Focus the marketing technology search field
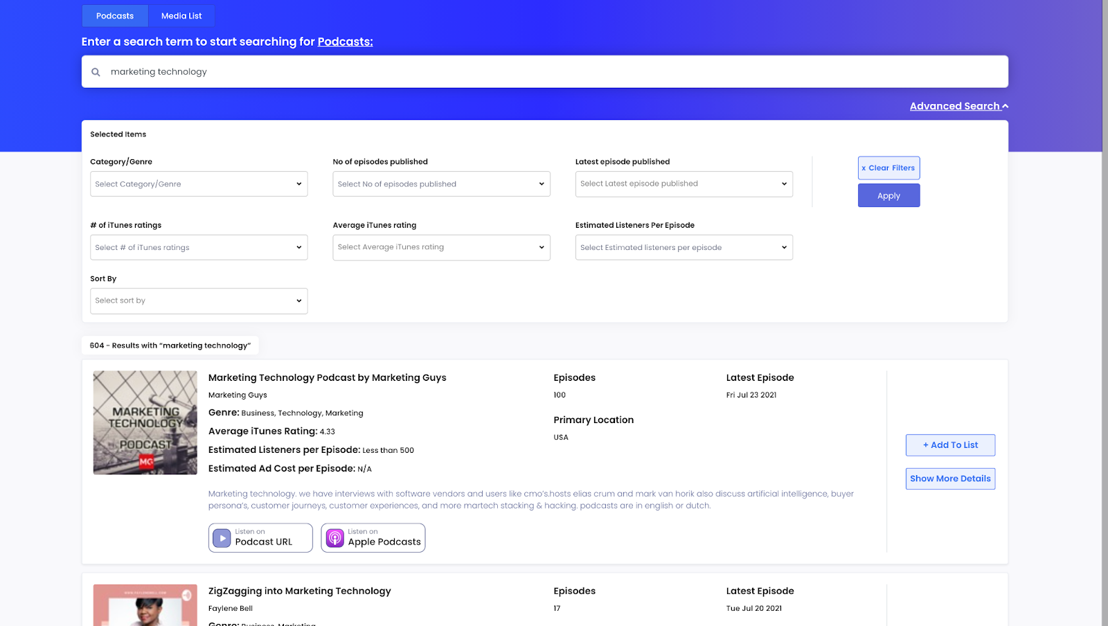 [x=545, y=71]
